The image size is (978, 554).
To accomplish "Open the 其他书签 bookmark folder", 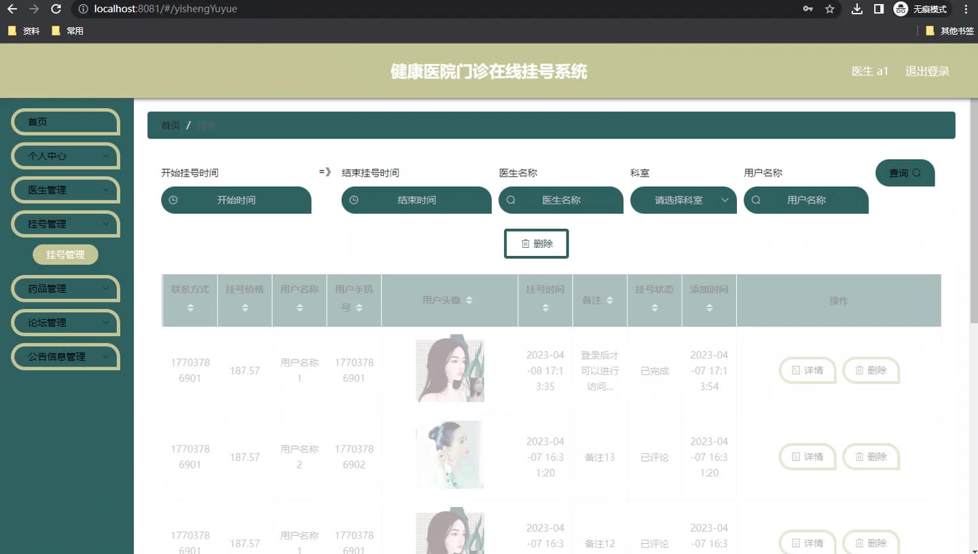I will pyautogui.click(x=949, y=31).
